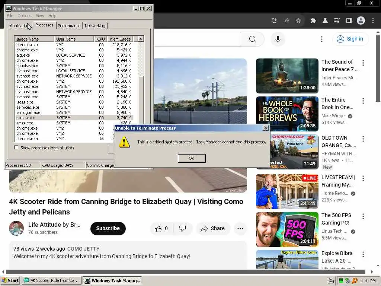Click the Sign in button

[350, 39]
